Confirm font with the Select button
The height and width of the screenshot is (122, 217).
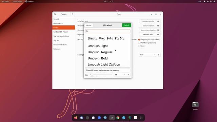pos(126,25)
